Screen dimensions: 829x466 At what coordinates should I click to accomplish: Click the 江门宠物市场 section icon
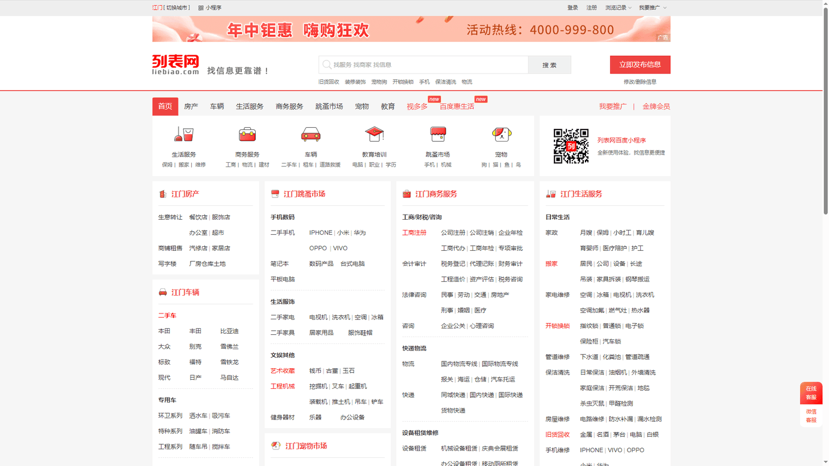(x=276, y=446)
